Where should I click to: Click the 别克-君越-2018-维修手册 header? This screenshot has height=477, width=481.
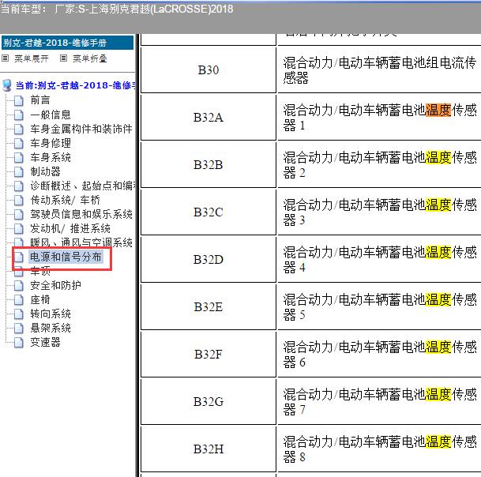coord(67,43)
